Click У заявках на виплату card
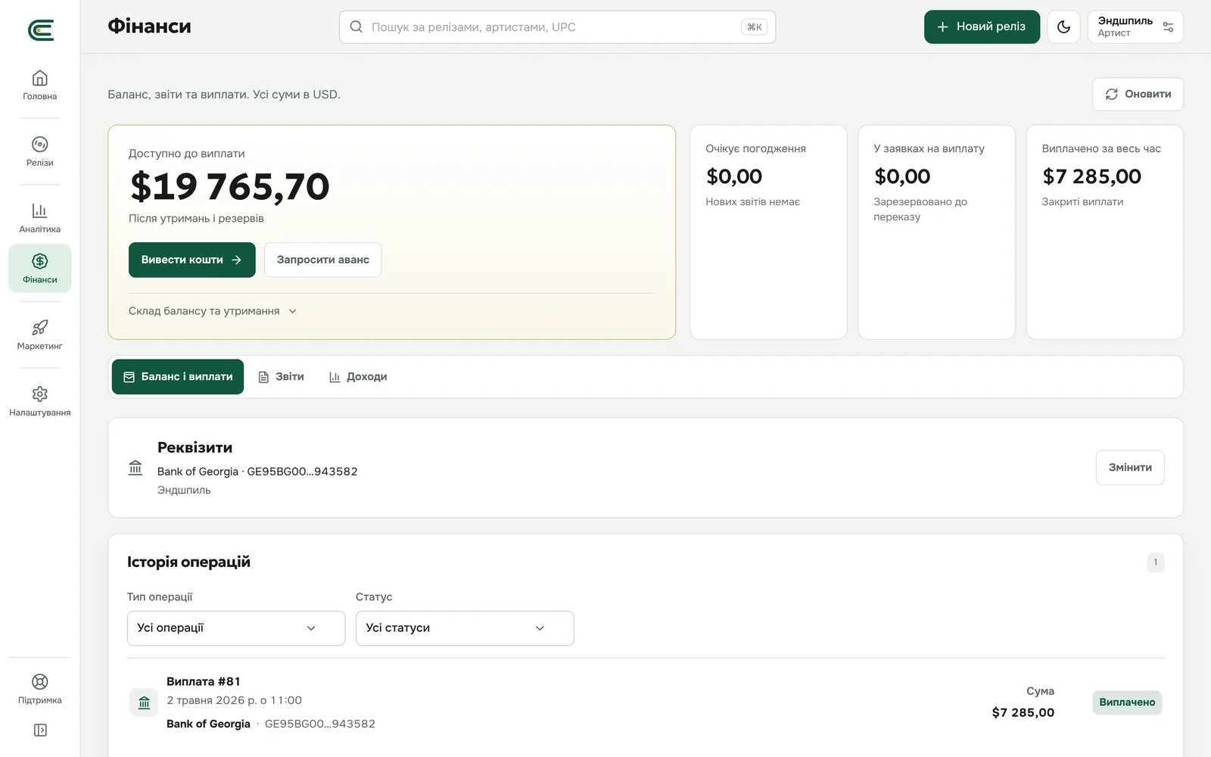Screen dimensions: 1211x757 coord(936,232)
